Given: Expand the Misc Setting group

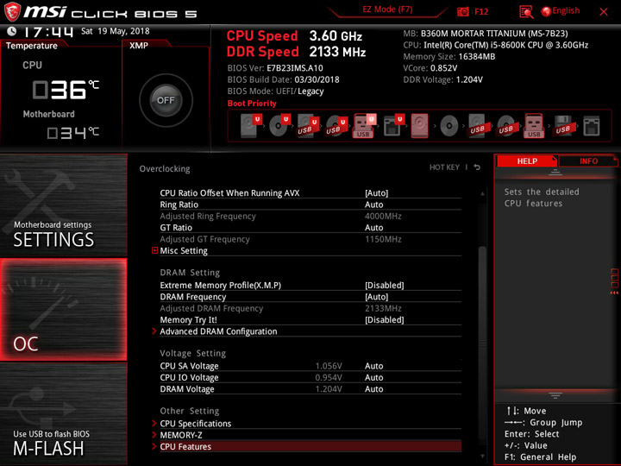Looking at the screenshot, I should click(184, 251).
